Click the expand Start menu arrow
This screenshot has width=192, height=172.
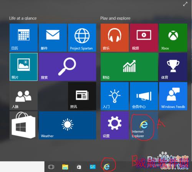185,4
